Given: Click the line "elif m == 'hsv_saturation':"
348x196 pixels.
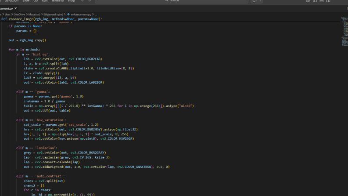Looking at the screenshot, I should click(x=41, y=120).
